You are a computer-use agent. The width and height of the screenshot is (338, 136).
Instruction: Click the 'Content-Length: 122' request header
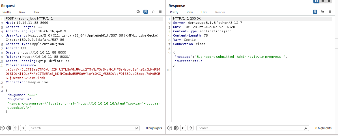pos(24,27)
